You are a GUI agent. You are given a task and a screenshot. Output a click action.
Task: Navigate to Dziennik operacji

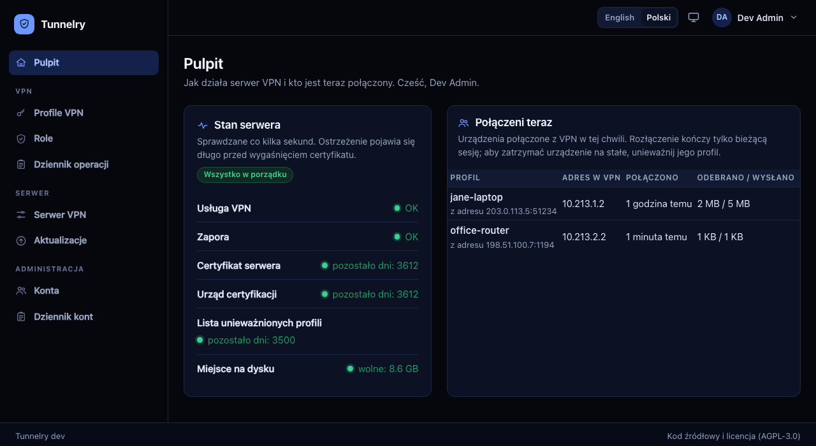[84, 164]
